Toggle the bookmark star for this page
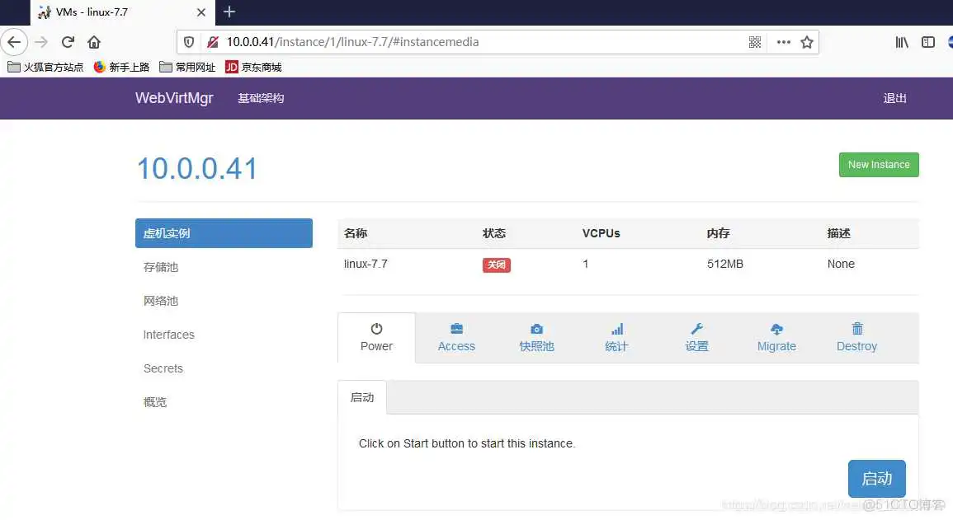Screen dimensions: 953x520 pos(806,41)
